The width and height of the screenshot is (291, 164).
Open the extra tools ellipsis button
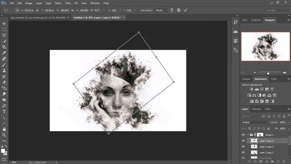tap(4, 141)
